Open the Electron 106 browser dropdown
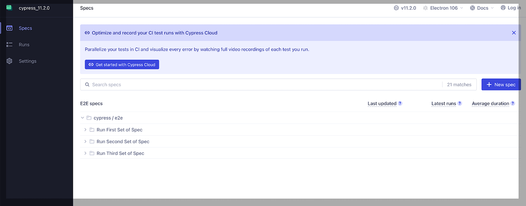 point(443,8)
